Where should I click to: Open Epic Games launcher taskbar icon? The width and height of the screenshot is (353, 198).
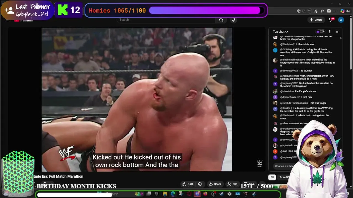click(x=157, y=194)
